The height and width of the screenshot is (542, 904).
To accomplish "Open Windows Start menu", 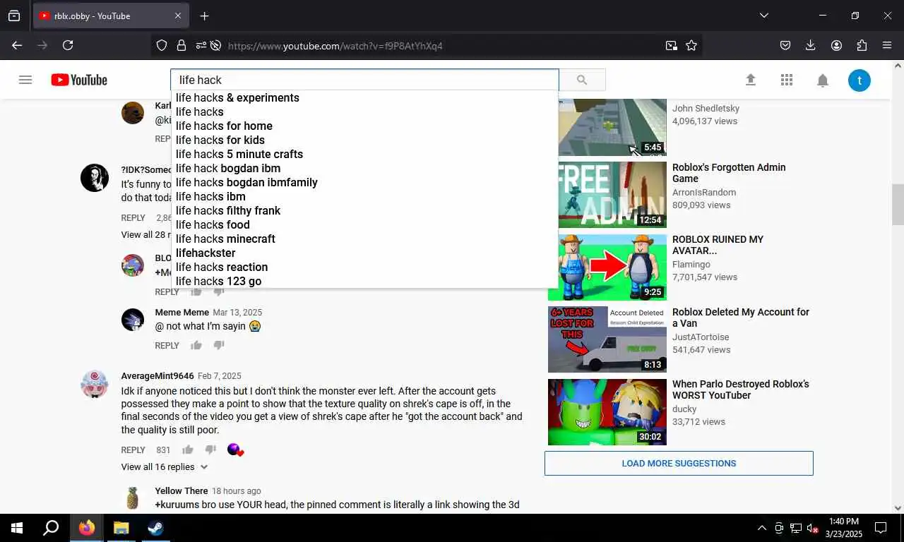I will click(x=17, y=528).
